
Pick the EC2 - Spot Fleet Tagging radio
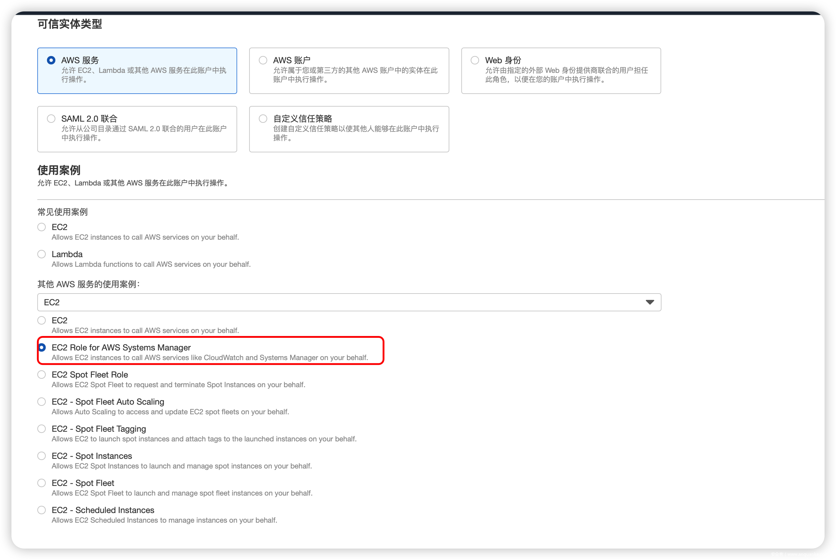[42, 429]
